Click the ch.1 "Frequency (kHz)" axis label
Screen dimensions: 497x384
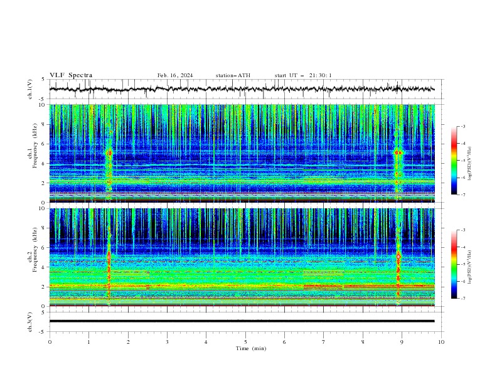pos(36,146)
